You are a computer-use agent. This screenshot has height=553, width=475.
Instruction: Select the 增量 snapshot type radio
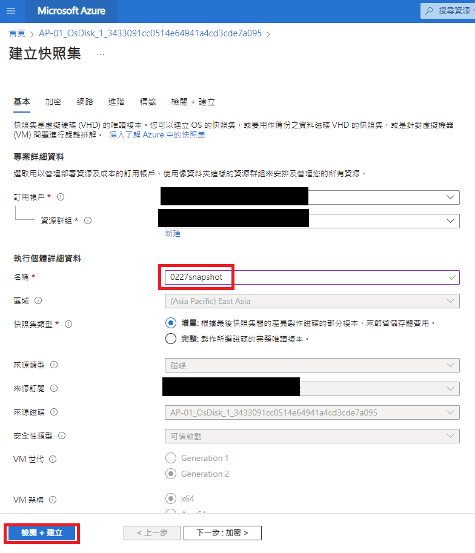click(171, 323)
